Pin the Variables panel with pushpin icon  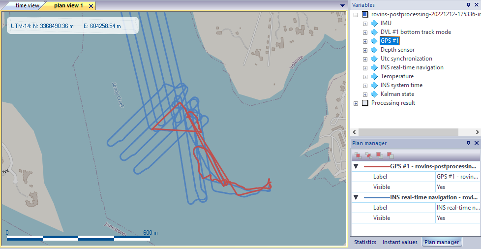pos(468,4)
